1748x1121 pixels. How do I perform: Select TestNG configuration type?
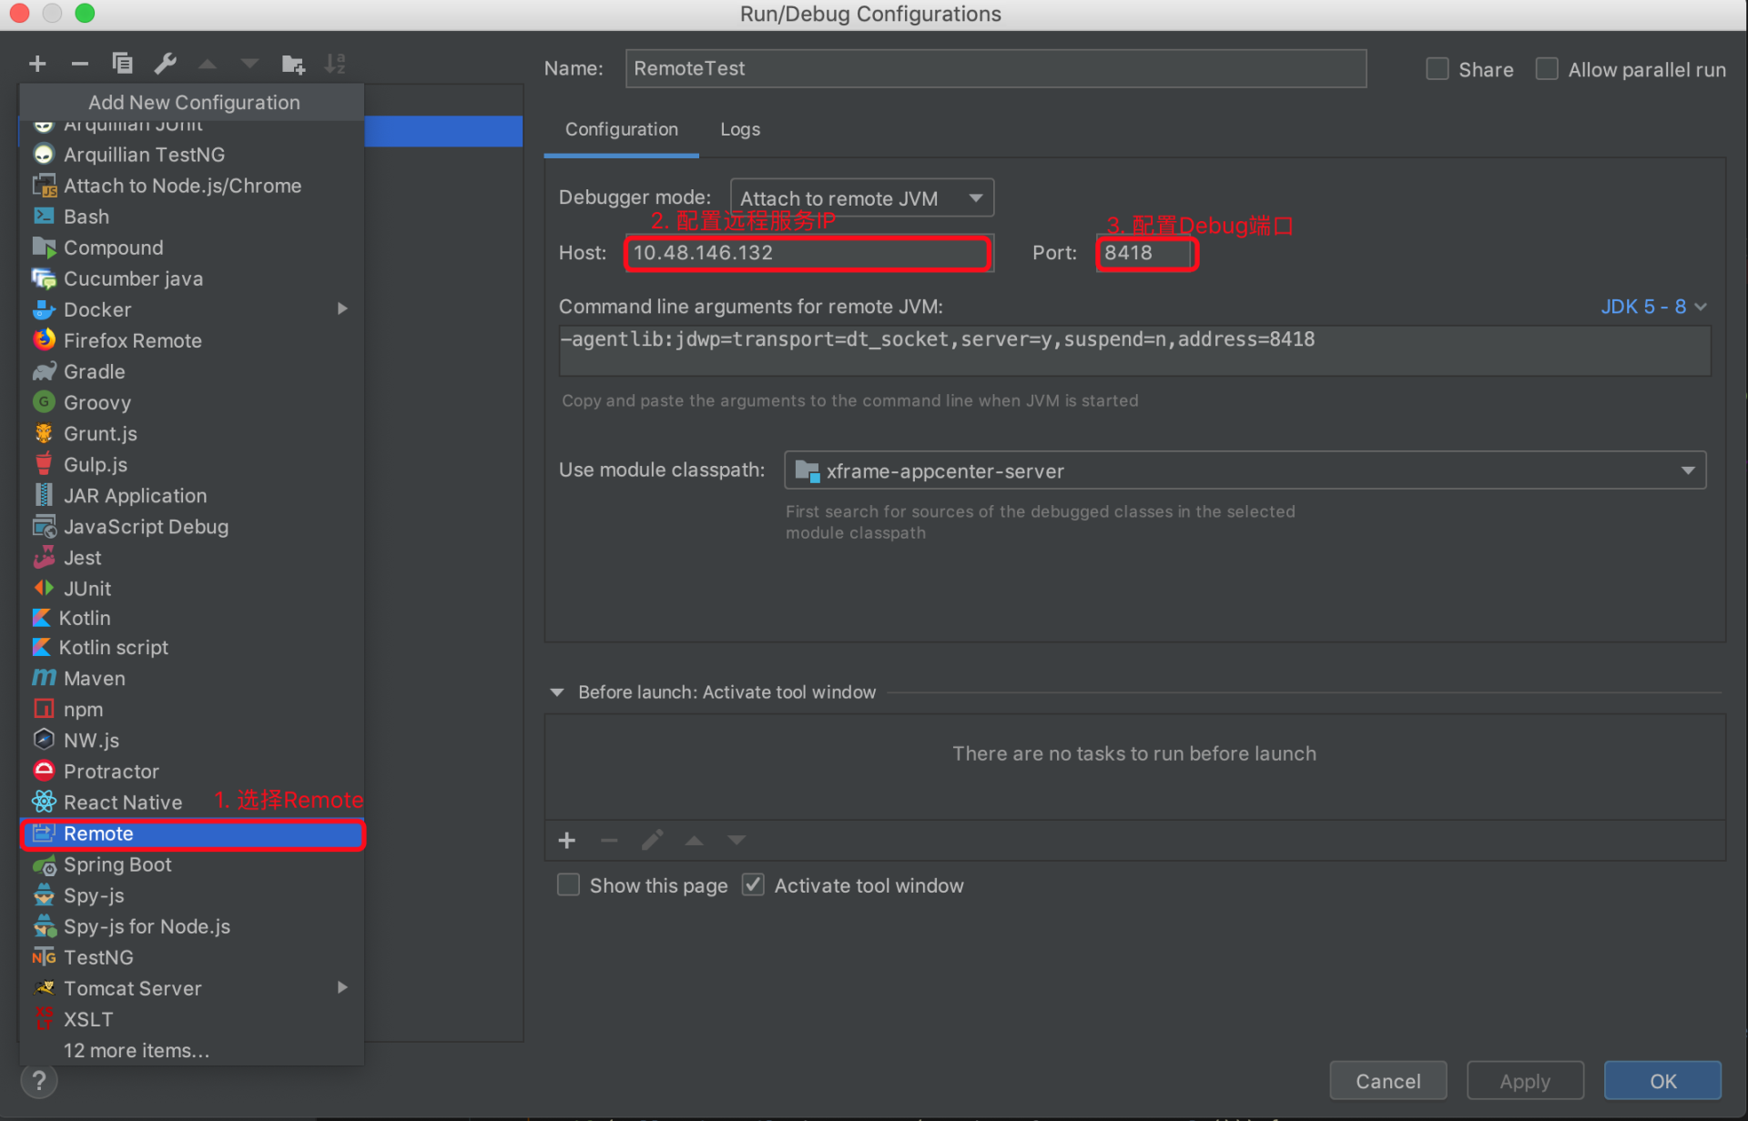pyautogui.click(x=97, y=956)
